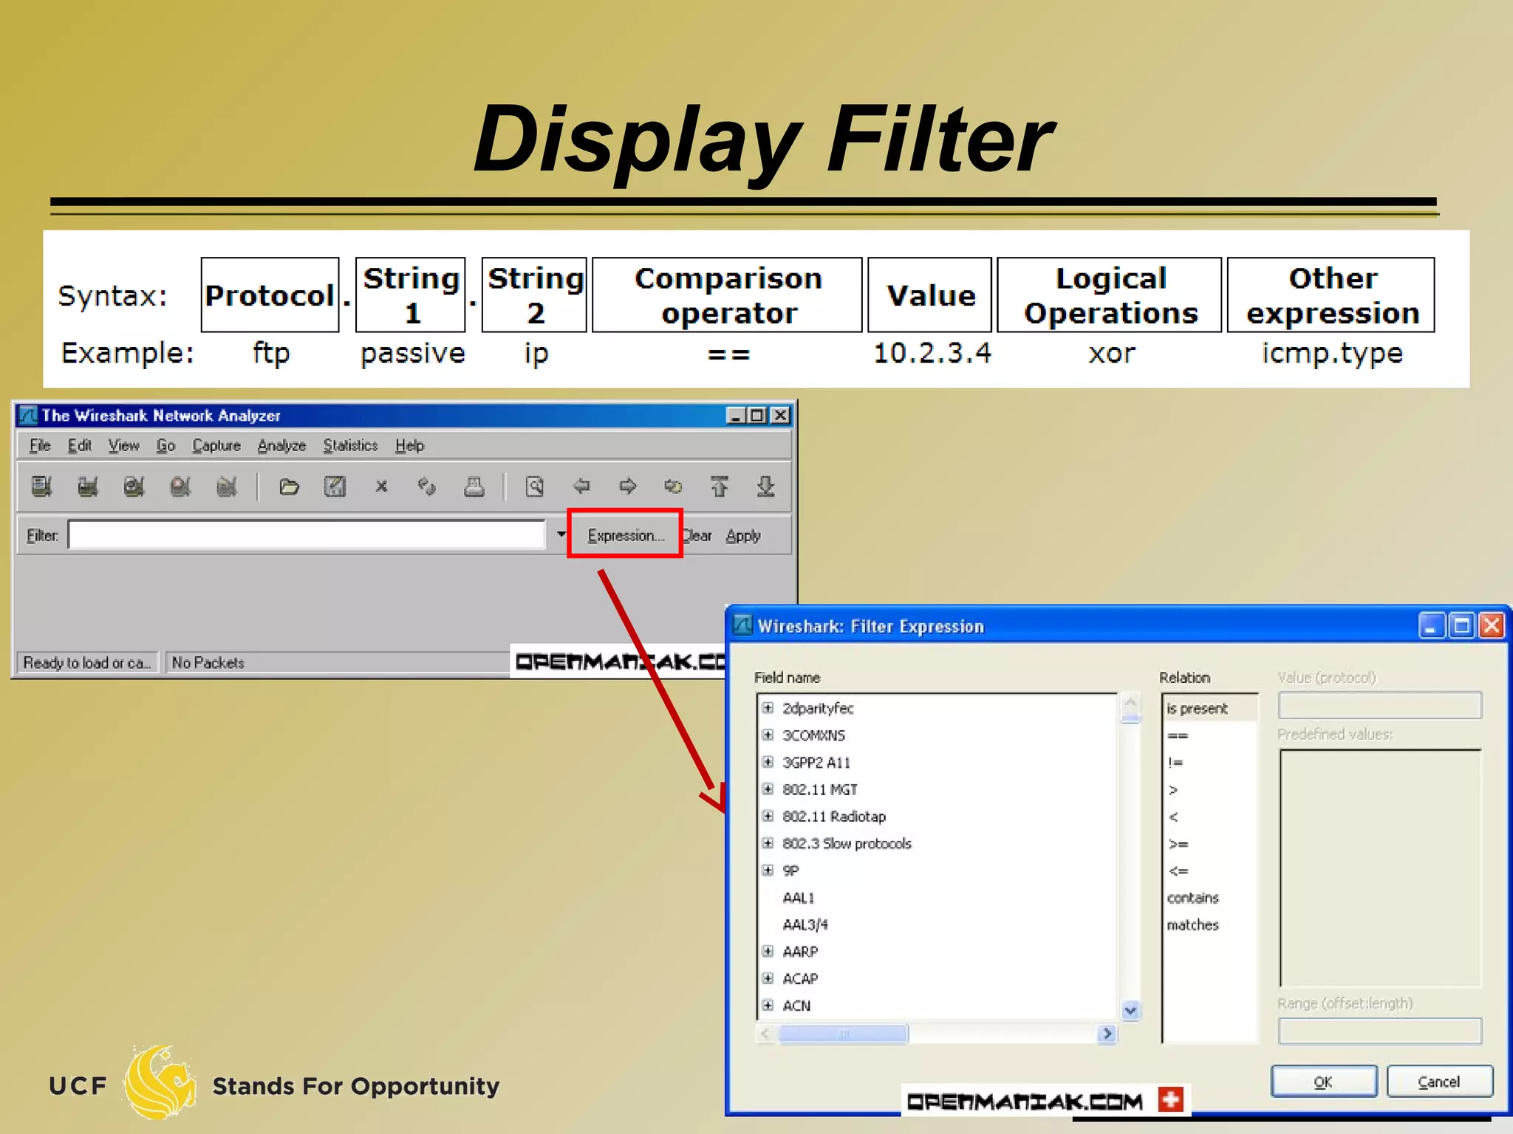Stop the running capture icon

click(x=180, y=487)
